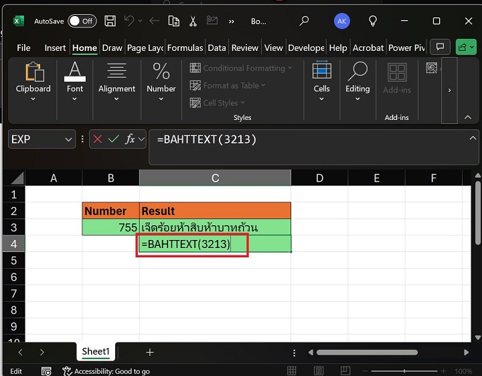Switch to the Insert tab
Image resolution: width=482 pixels, height=376 pixels.
(55, 48)
